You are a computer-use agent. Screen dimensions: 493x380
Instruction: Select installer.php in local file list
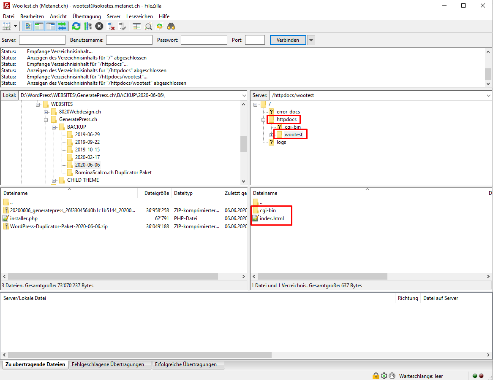pos(24,218)
